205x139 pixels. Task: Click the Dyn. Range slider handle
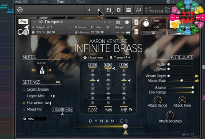pos(193,92)
